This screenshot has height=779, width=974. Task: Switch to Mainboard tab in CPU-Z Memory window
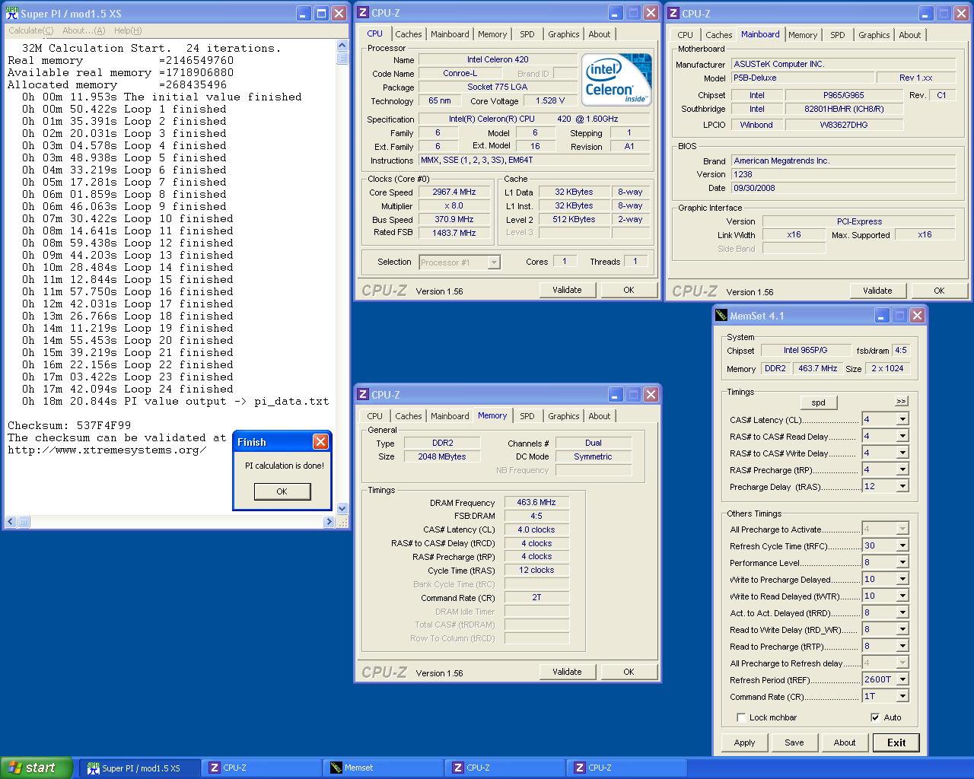[450, 416]
